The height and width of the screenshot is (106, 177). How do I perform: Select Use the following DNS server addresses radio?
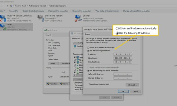pos(88,71)
